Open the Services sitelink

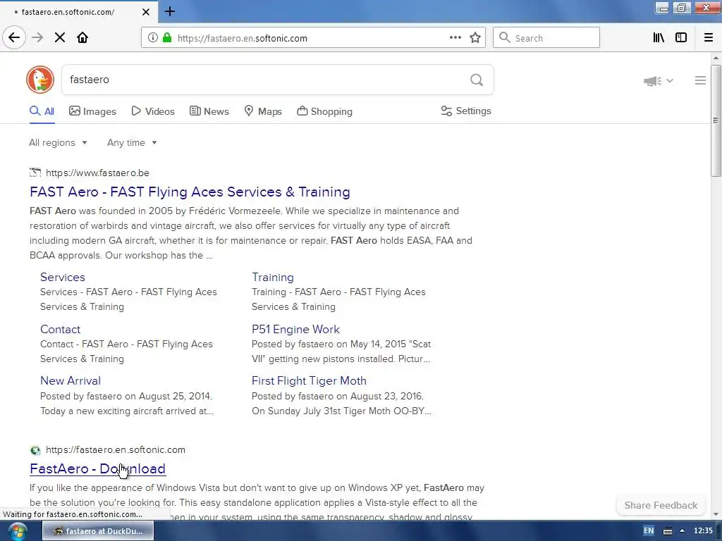tap(63, 277)
